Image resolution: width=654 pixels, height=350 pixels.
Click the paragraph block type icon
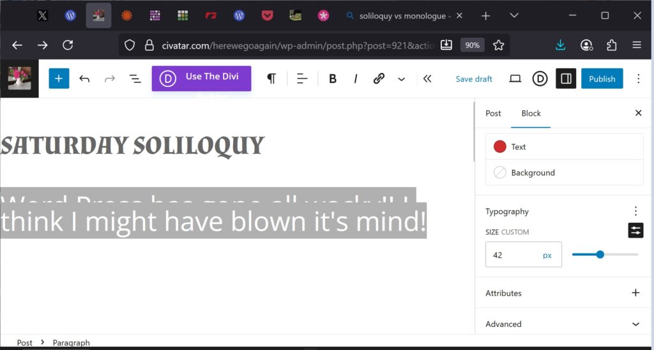pyautogui.click(x=271, y=79)
